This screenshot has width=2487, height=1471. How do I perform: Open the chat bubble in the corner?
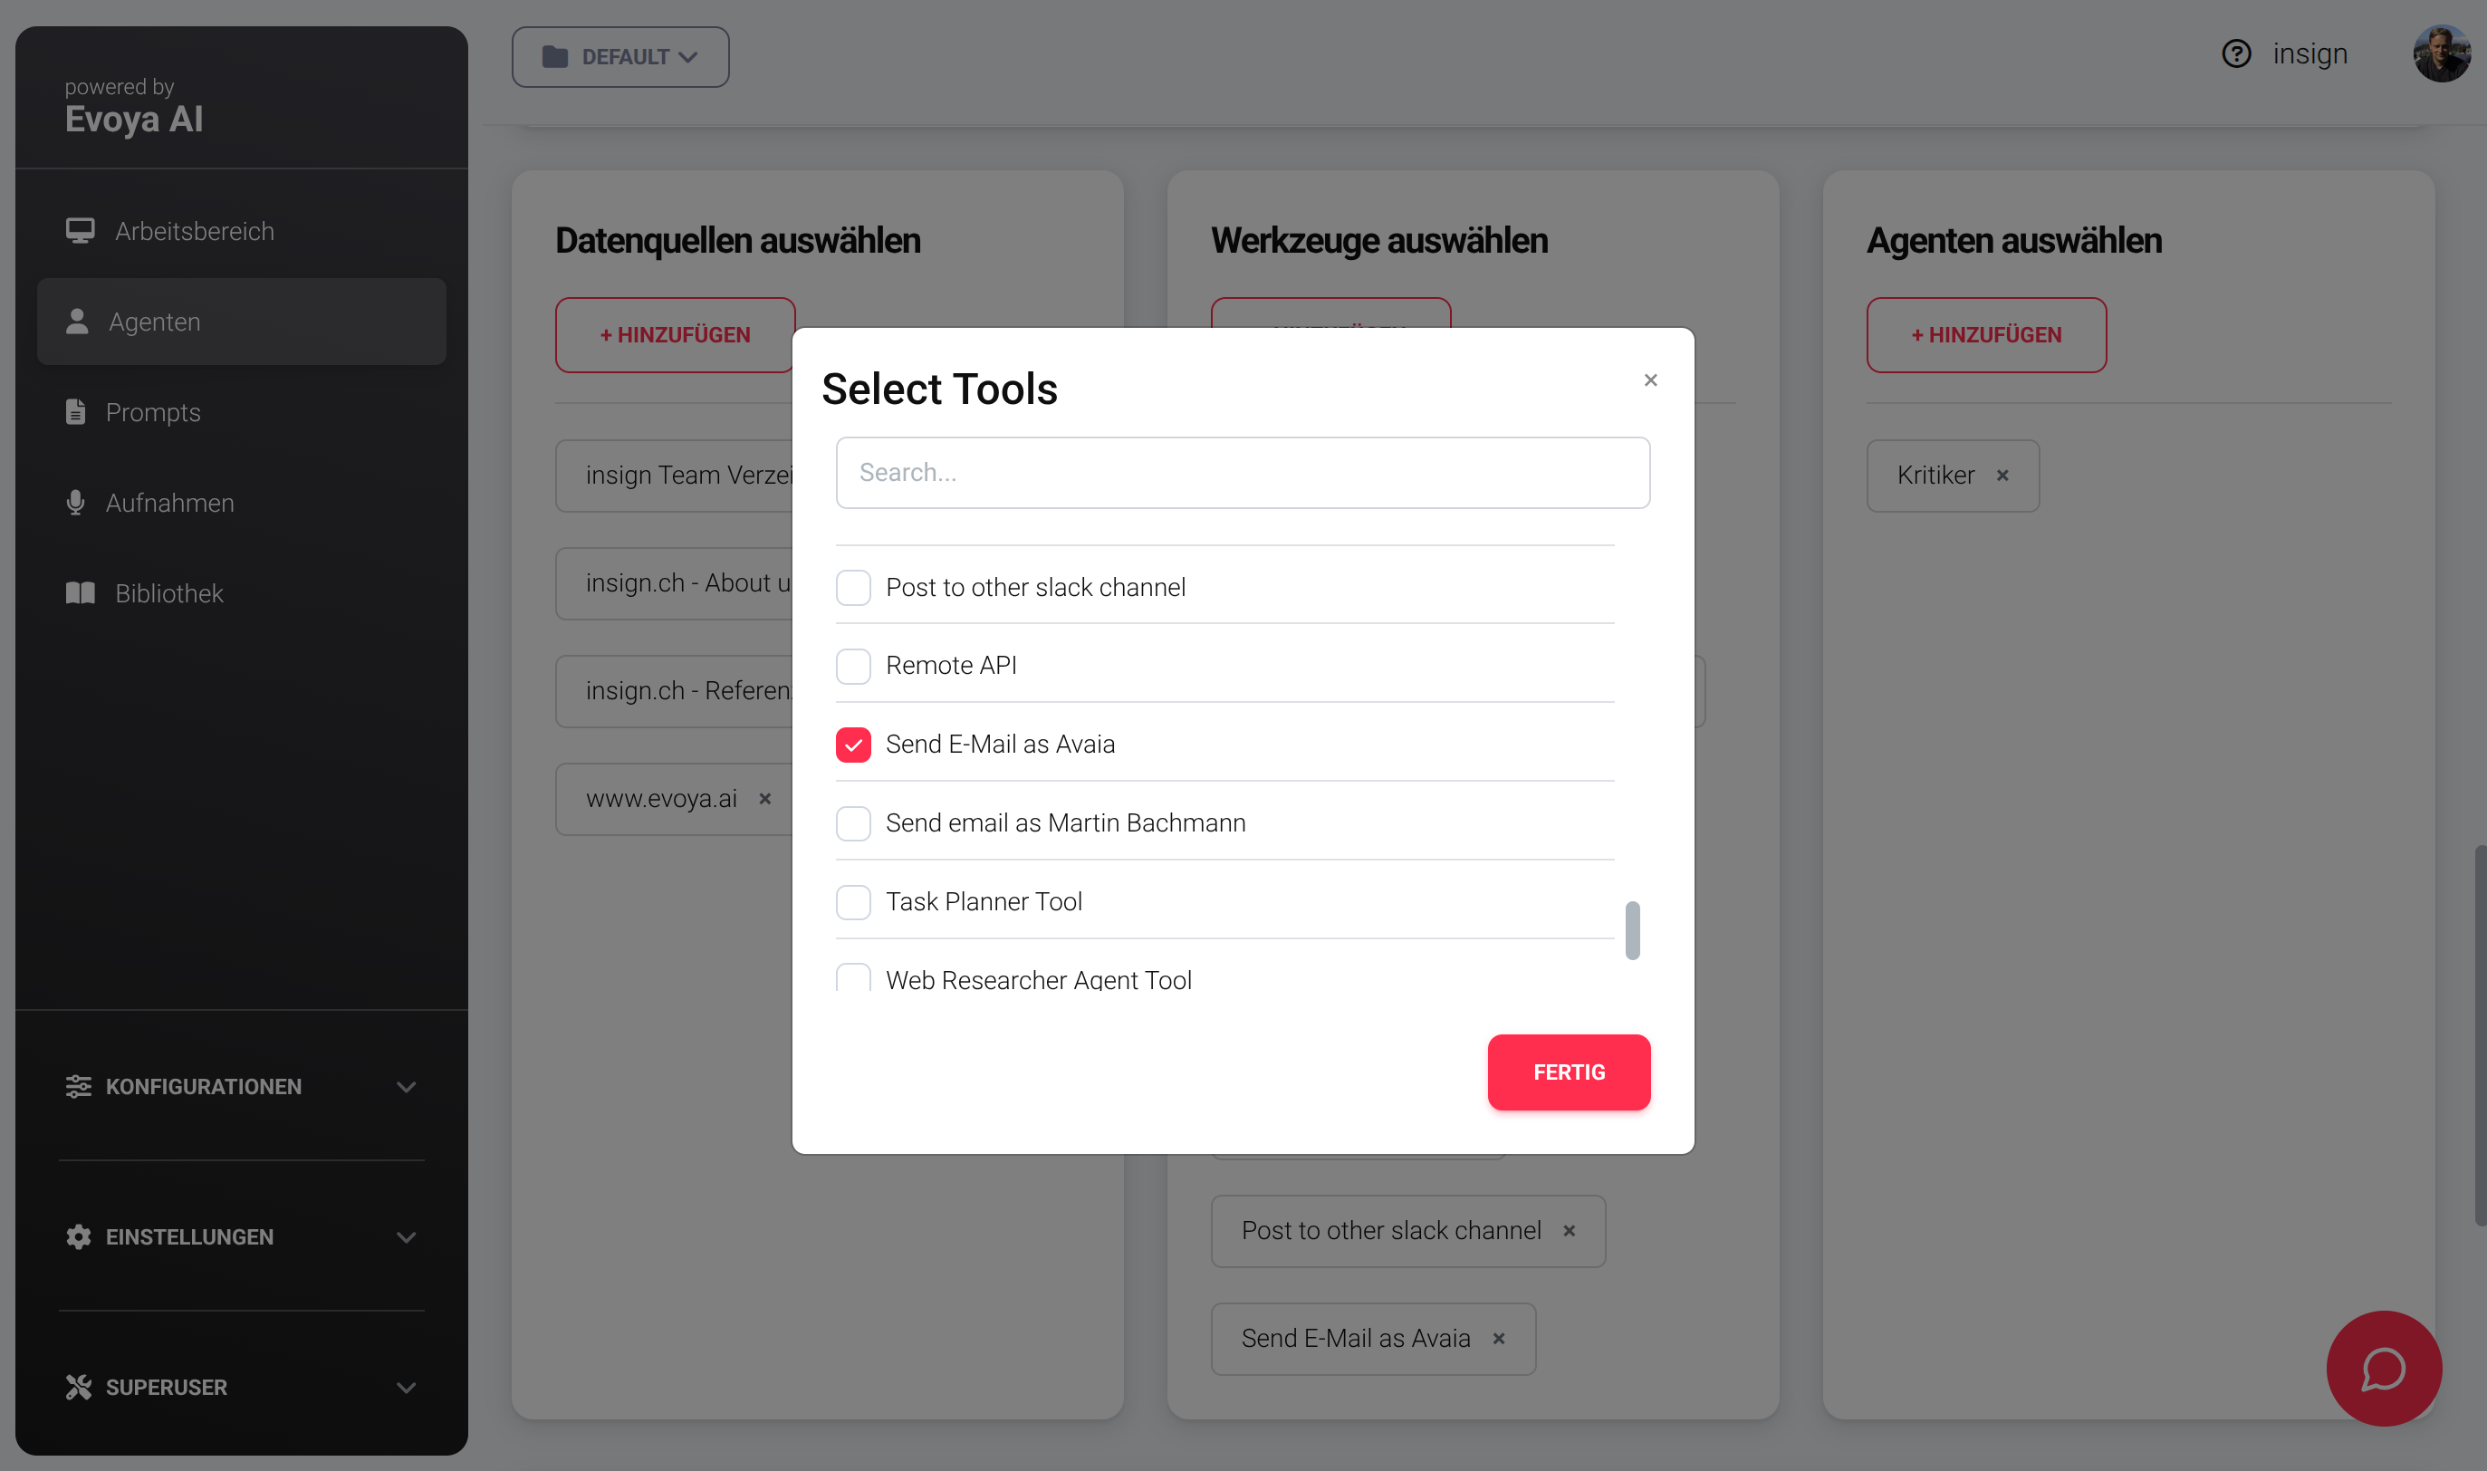(x=2383, y=1369)
